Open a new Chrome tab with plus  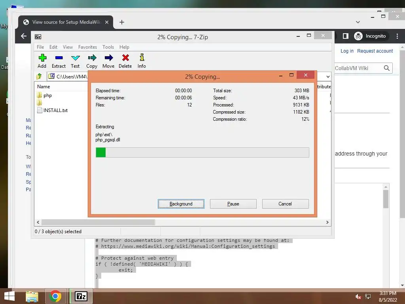click(122, 22)
